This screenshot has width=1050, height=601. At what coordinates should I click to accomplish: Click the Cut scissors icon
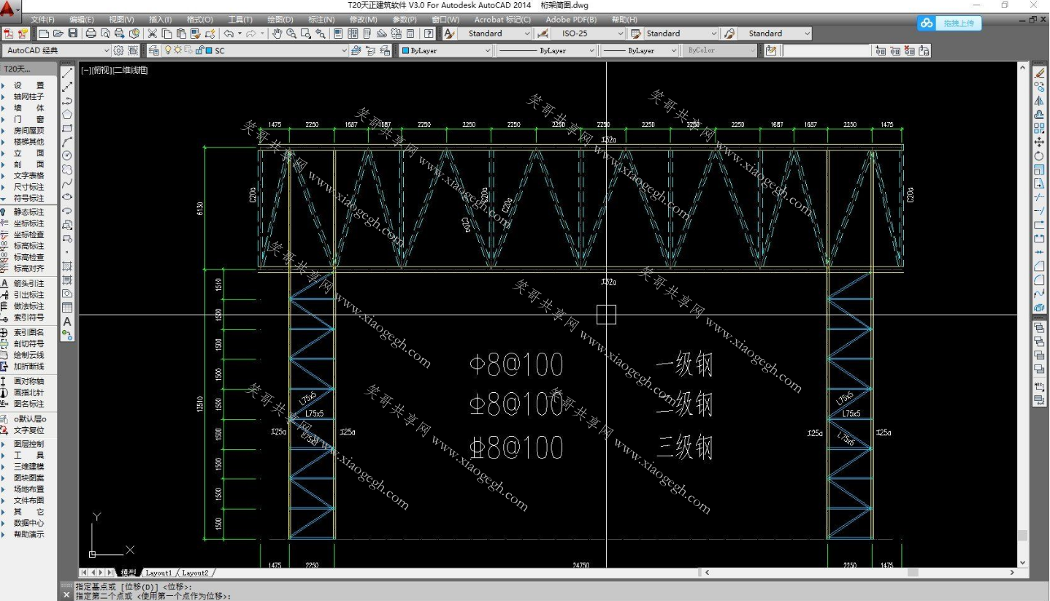click(153, 34)
